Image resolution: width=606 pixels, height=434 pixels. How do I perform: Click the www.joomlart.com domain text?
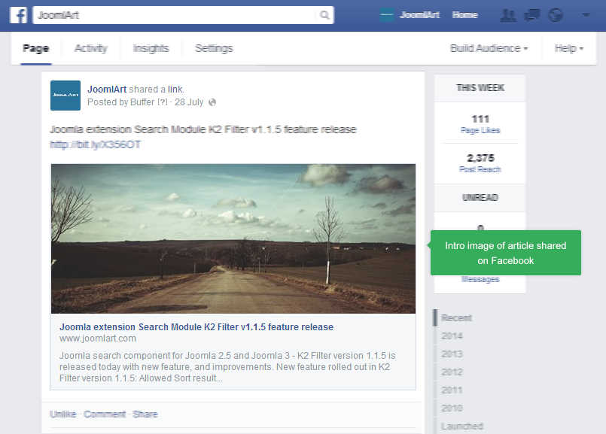click(x=98, y=338)
